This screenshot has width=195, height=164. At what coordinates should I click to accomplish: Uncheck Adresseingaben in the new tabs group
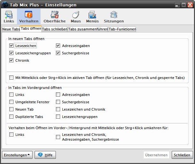tap(58, 46)
